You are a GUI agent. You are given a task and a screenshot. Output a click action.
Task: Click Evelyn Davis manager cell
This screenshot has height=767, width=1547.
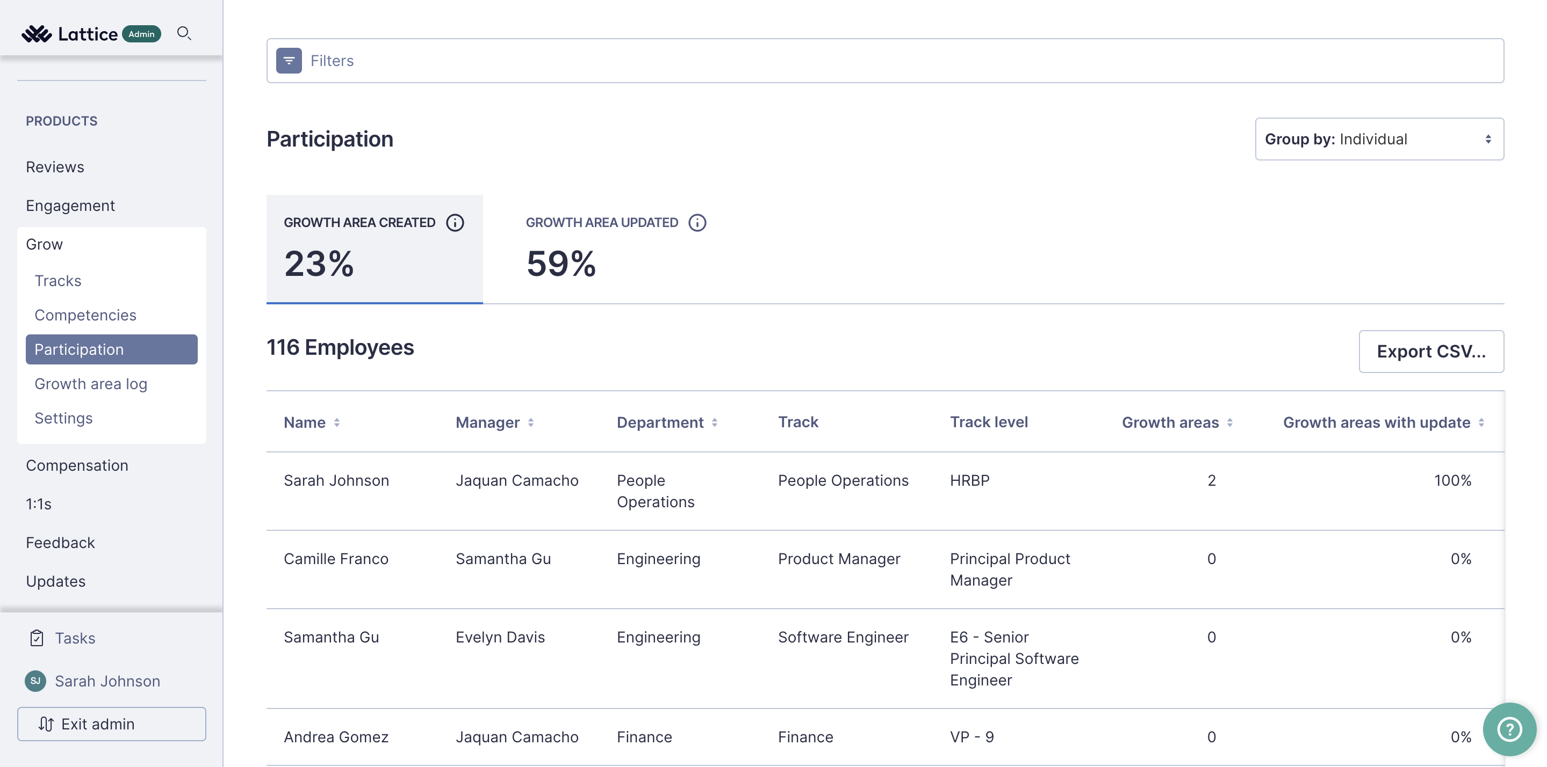(x=500, y=637)
